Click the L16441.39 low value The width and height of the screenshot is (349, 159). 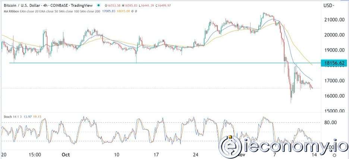pos(147,5)
